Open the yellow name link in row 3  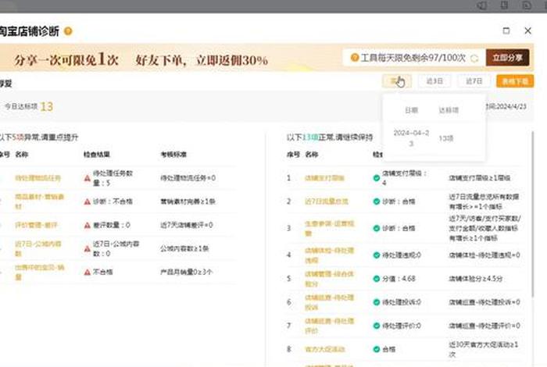point(330,228)
